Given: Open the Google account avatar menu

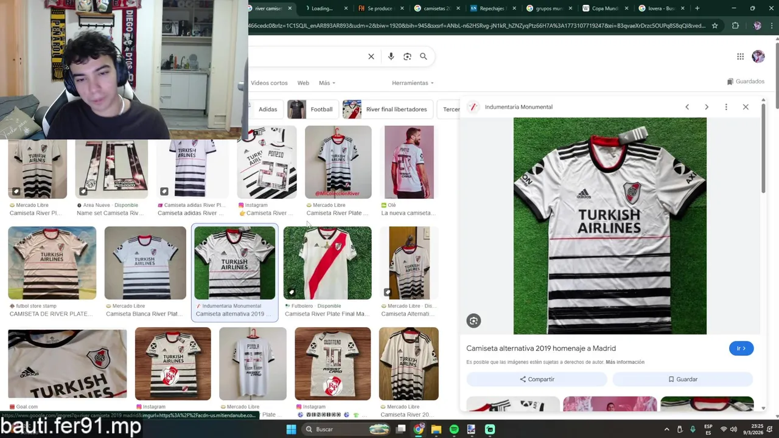Looking at the screenshot, I should [x=758, y=57].
